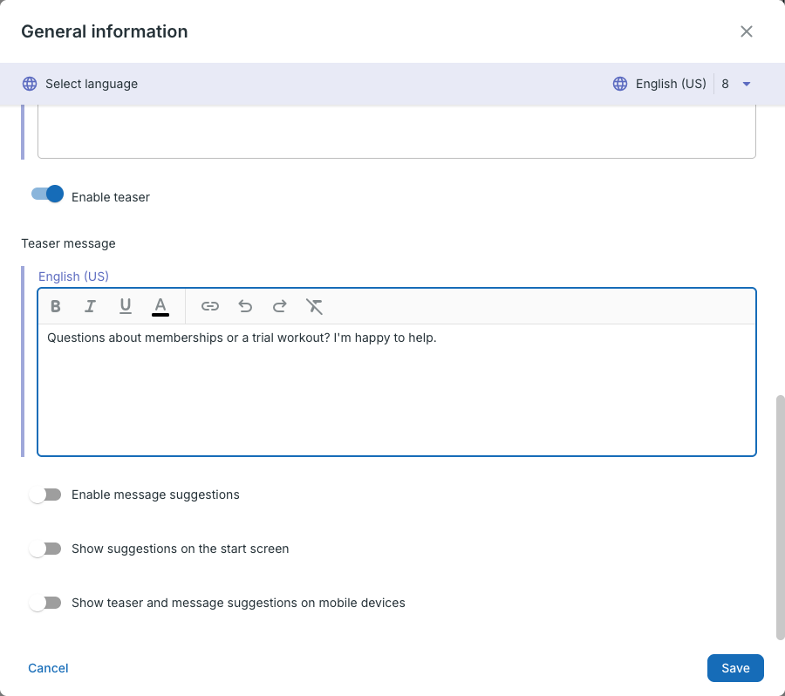Redo edit in teaser editor
The image size is (785, 696).
(279, 306)
